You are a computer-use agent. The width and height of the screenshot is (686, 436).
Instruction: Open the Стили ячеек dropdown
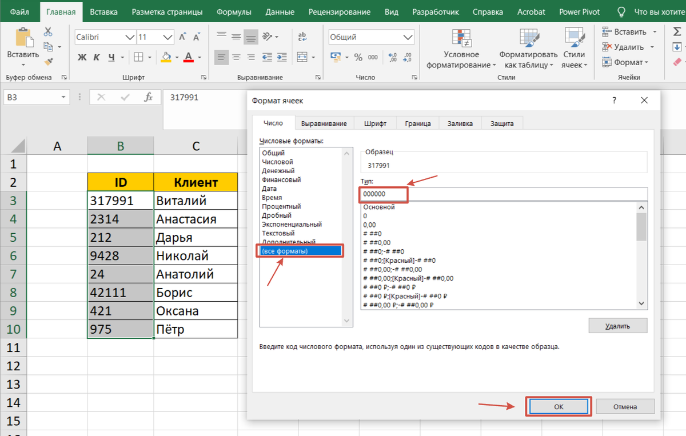pyautogui.click(x=574, y=49)
